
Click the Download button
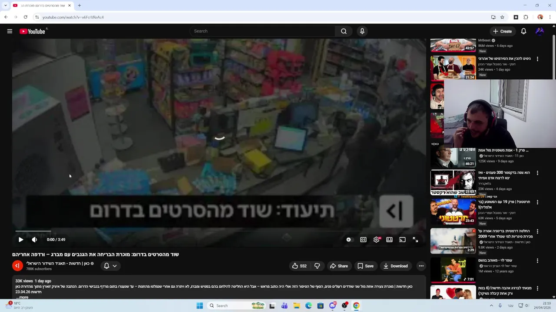click(395, 266)
